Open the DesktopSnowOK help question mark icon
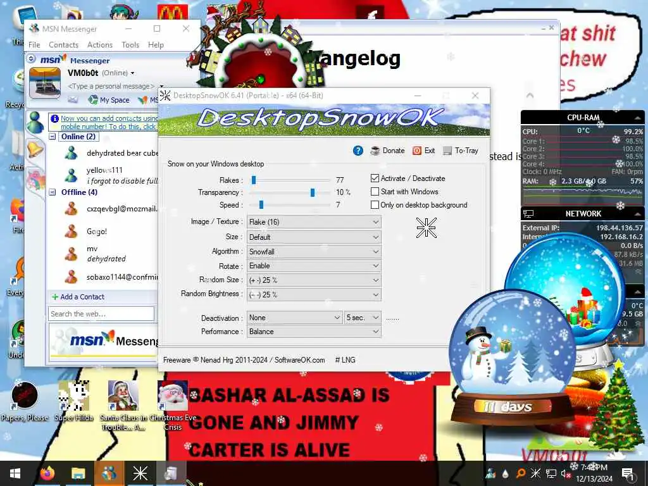648x486 pixels. pos(358,151)
